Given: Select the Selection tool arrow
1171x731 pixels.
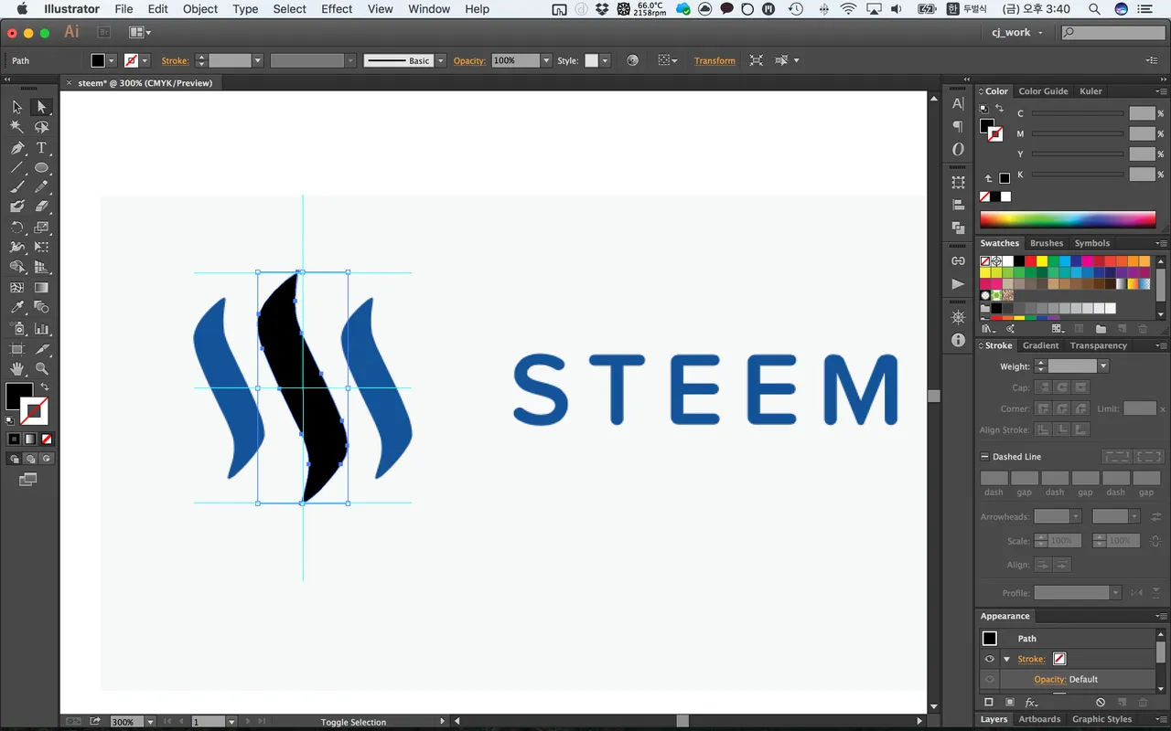Looking at the screenshot, I should 17,107.
